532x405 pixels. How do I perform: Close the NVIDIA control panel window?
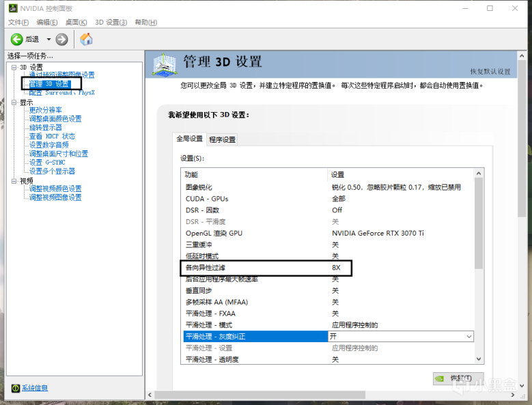coord(515,8)
